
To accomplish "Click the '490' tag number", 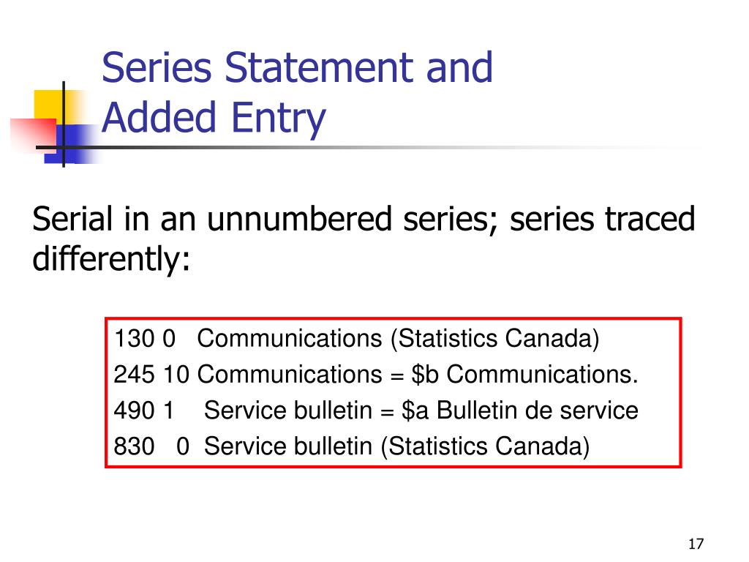I will pyautogui.click(x=135, y=411).
